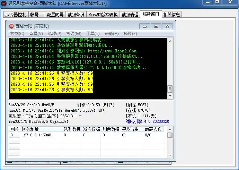The image size is (239, 170).
Task: Open the 工具(T) menu
Action: click(93, 34)
